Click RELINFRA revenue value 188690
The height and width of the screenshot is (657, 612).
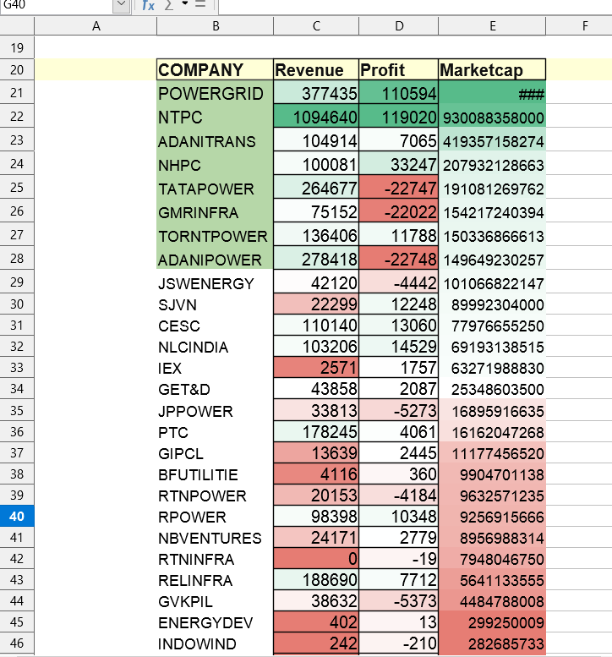[x=316, y=580]
